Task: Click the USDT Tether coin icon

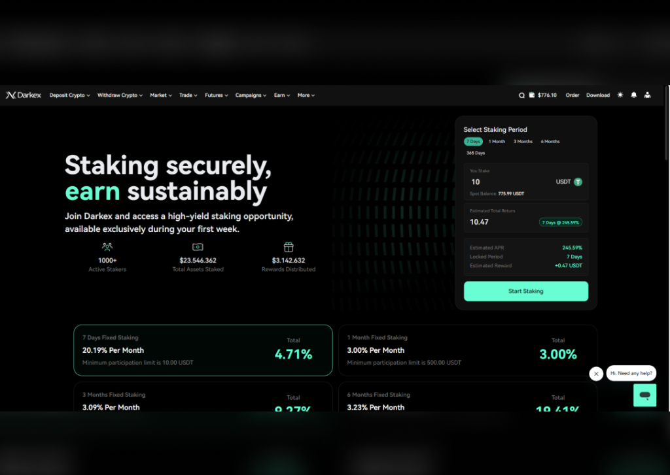Action: [578, 182]
